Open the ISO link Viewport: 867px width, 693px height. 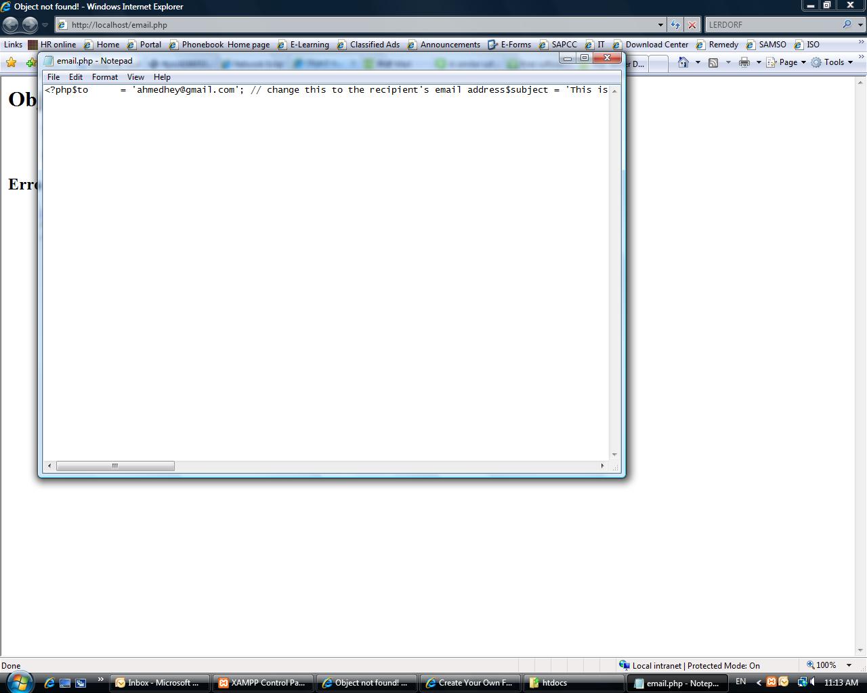tap(807, 45)
